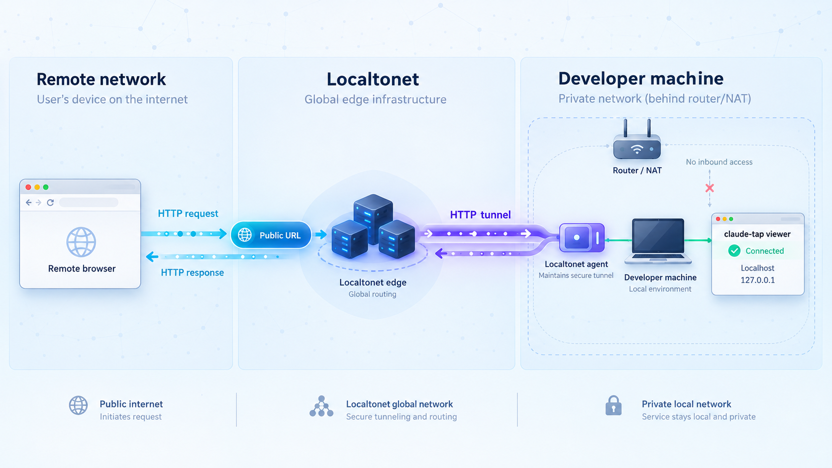The image size is (832, 468).
Task: Click the "Router / NAT" label
Action: pyautogui.click(x=637, y=171)
